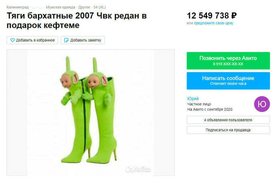Click the note icon beside Добавить заметку
The image size is (280, 187).
66,40
